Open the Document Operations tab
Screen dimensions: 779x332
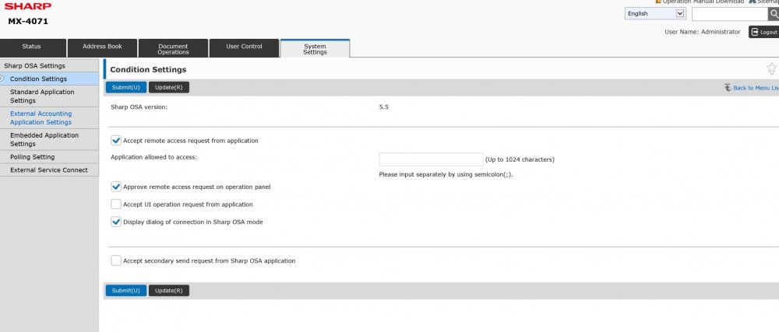tap(173, 48)
